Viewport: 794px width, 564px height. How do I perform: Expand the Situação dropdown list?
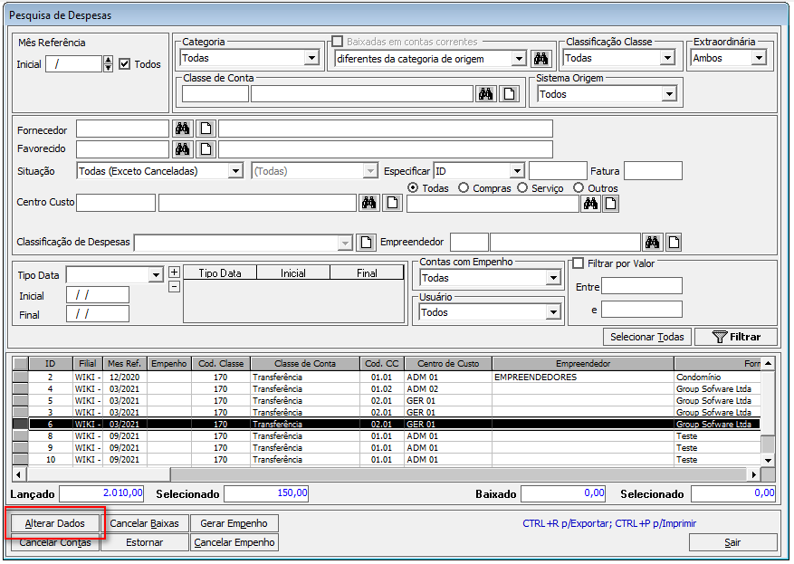pos(235,171)
